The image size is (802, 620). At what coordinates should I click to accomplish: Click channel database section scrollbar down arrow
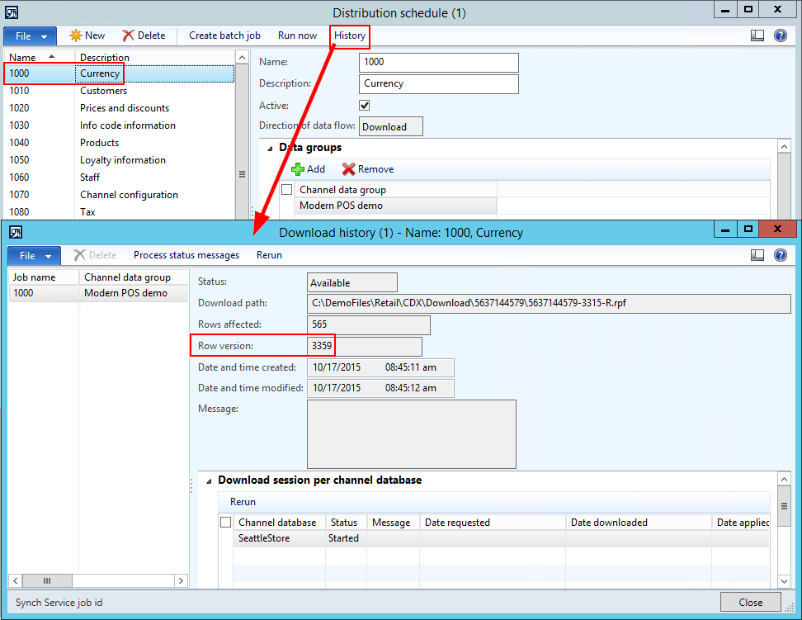[784, 581]
